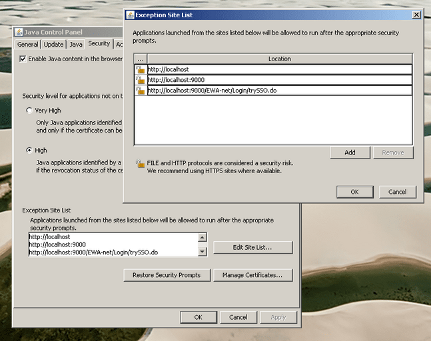The width and height of the screenshot is (431, 341).
Task: Click the lock icon beside http://localhost:9000 row
Action: pos(141,80)
